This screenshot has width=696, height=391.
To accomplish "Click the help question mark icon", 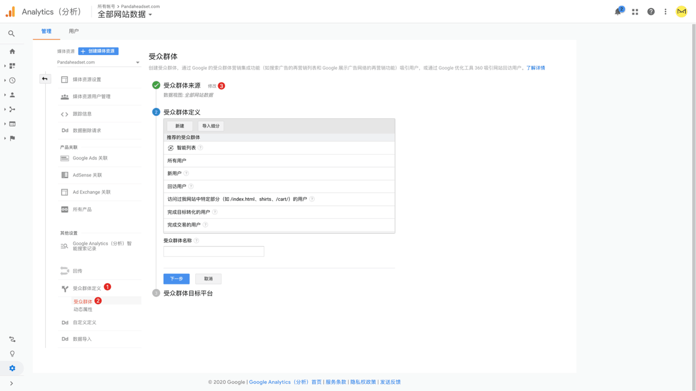I will [x=651, y=12].
